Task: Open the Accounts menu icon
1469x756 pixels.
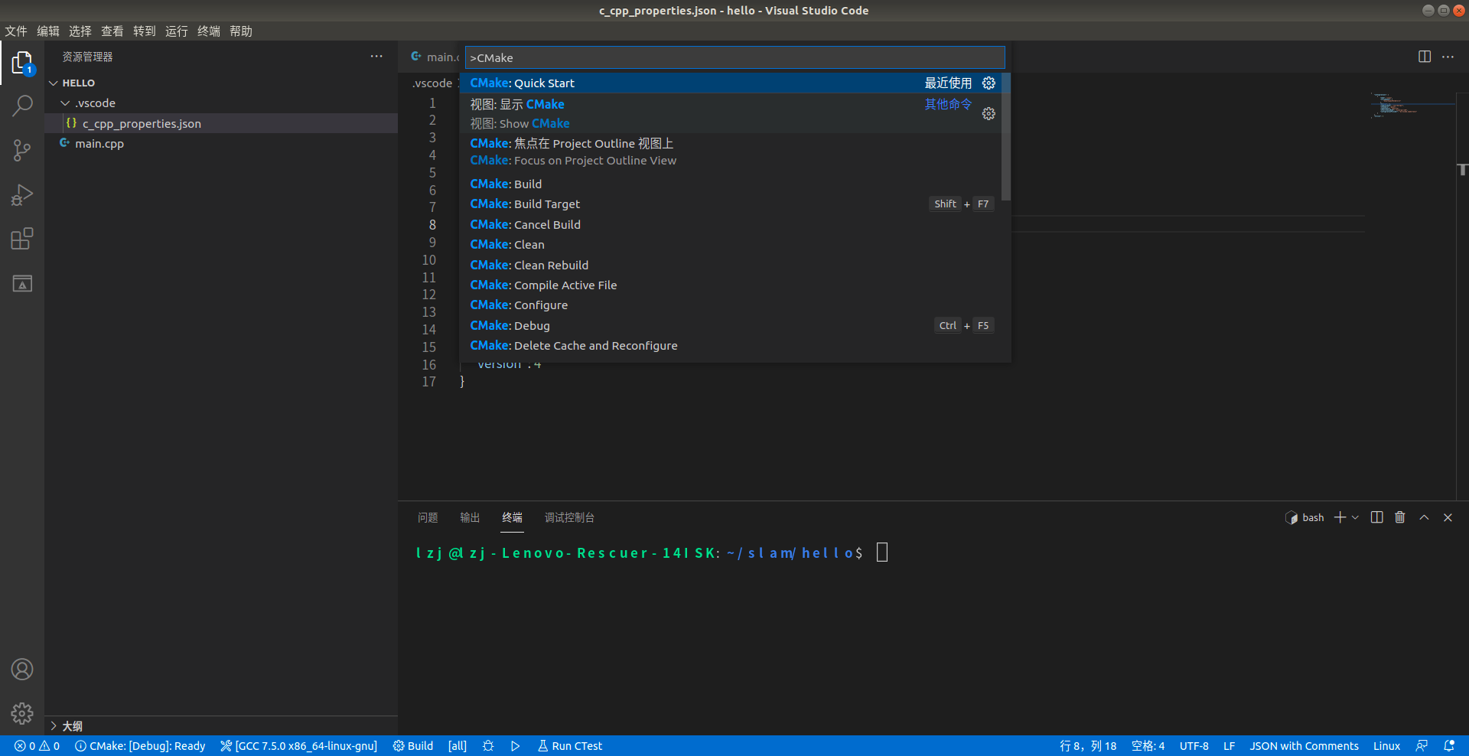Action: click(22, 670)
